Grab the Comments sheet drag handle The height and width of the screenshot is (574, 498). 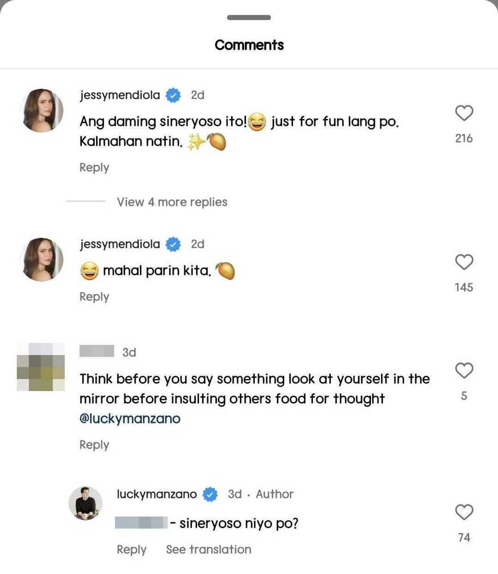[x=249, y=18]
